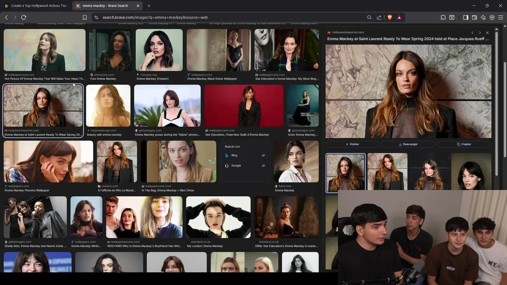Click the Copiar button
Screen dimensions: 507x285
pyautogui.click(x=464, y=144)
